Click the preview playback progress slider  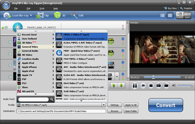tap(162, 77)
